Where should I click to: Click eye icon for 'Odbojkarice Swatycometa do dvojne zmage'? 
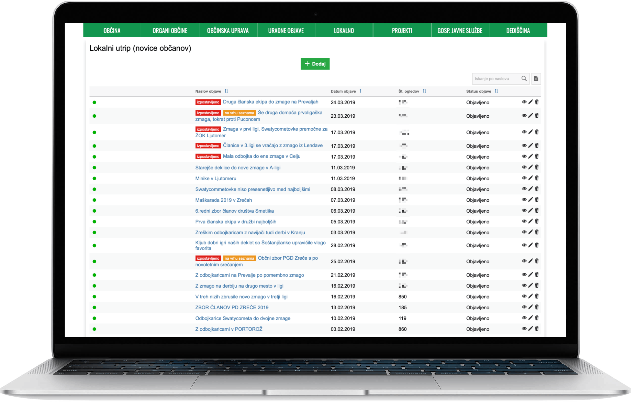524,318
